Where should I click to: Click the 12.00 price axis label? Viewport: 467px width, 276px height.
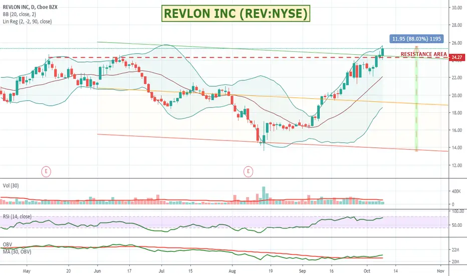click(456, 165)
